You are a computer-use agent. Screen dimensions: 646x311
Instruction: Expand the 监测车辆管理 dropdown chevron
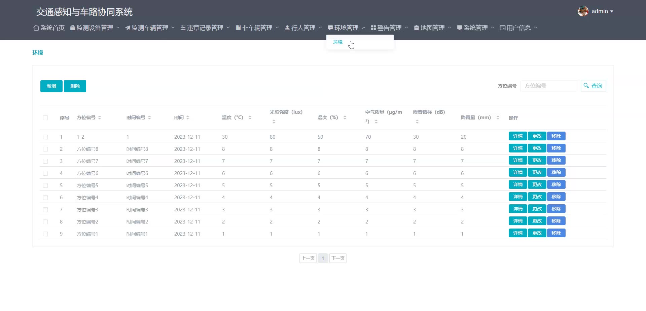[173, 28]
